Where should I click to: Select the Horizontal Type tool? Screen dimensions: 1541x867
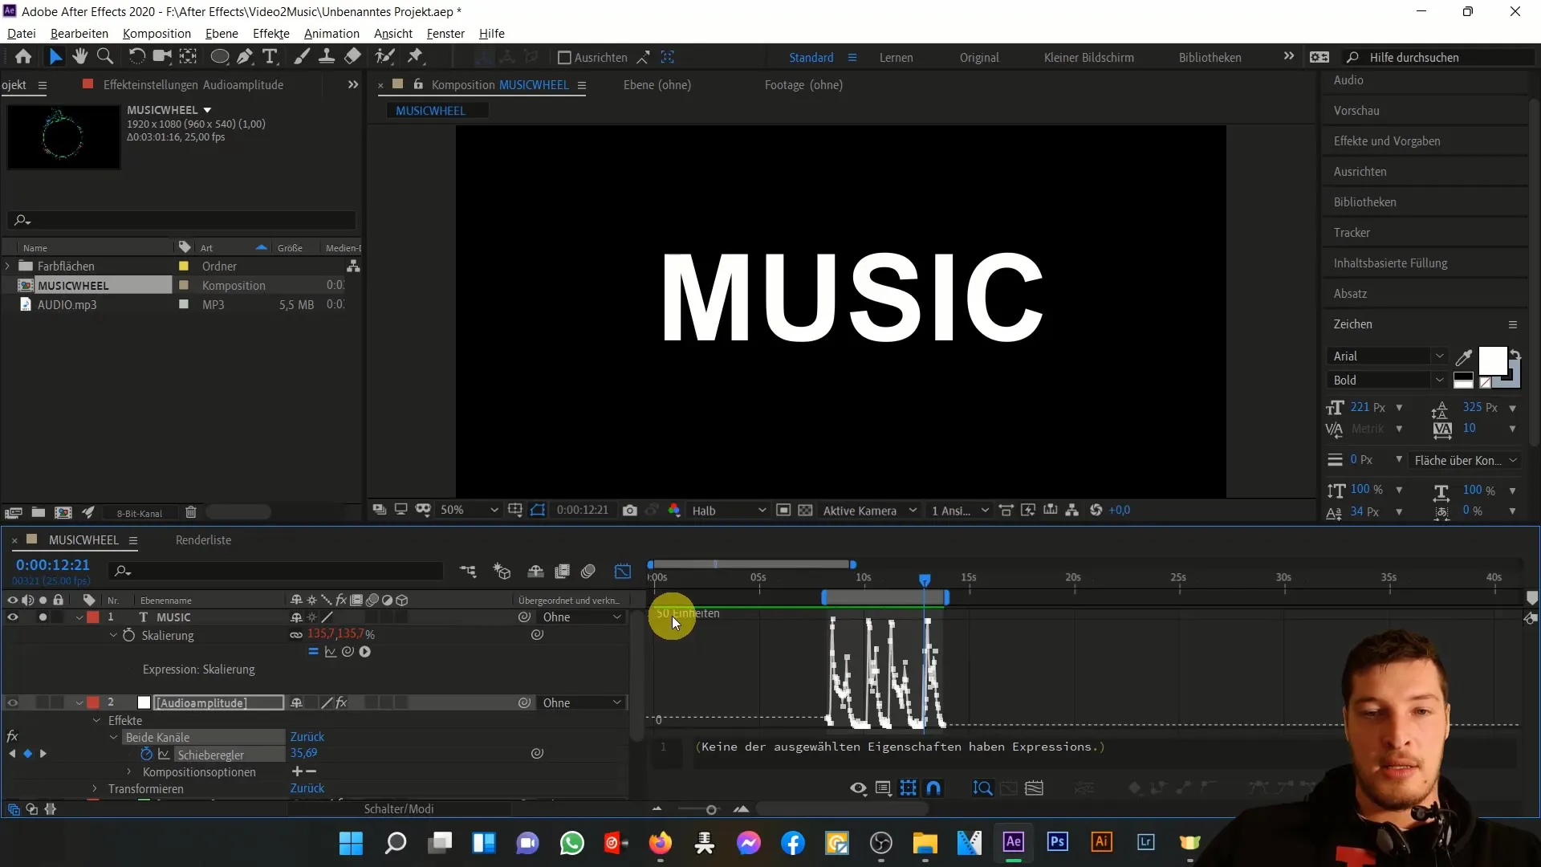(270, 57)
